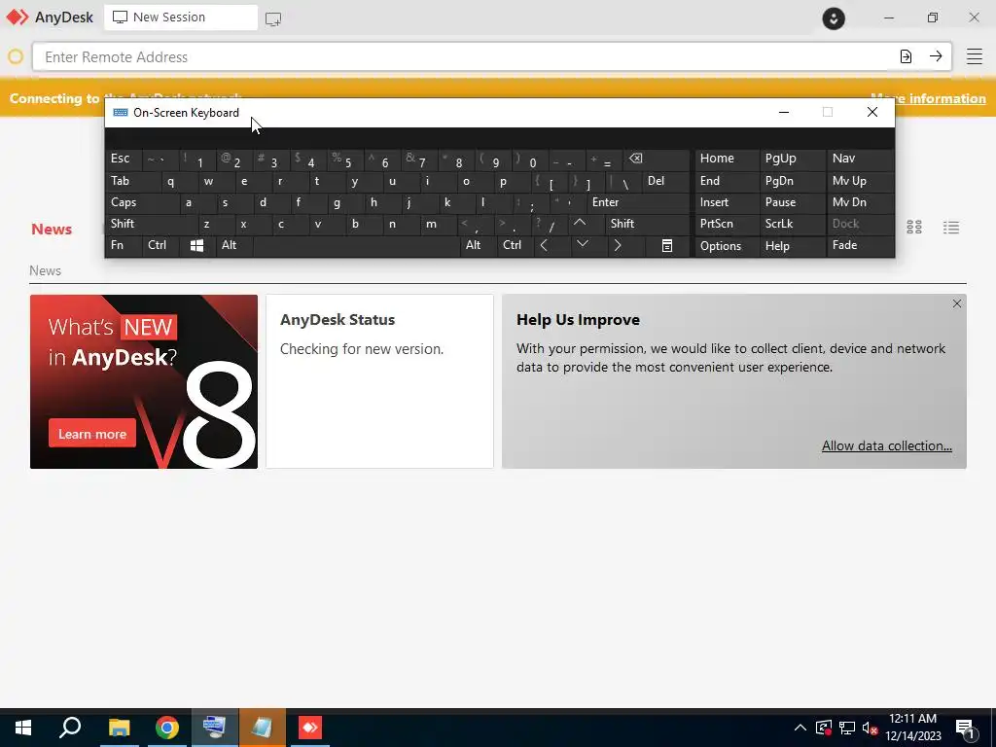The image size is (996, 747).
Task: Click the On-Screen Keyboard taskbar icon
Action: (x=214, y=728)
